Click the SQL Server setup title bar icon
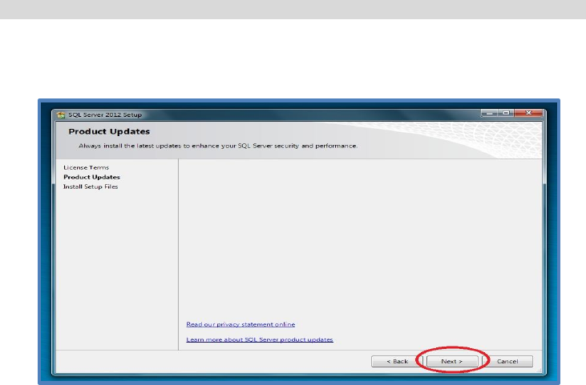 coord(61,115)
